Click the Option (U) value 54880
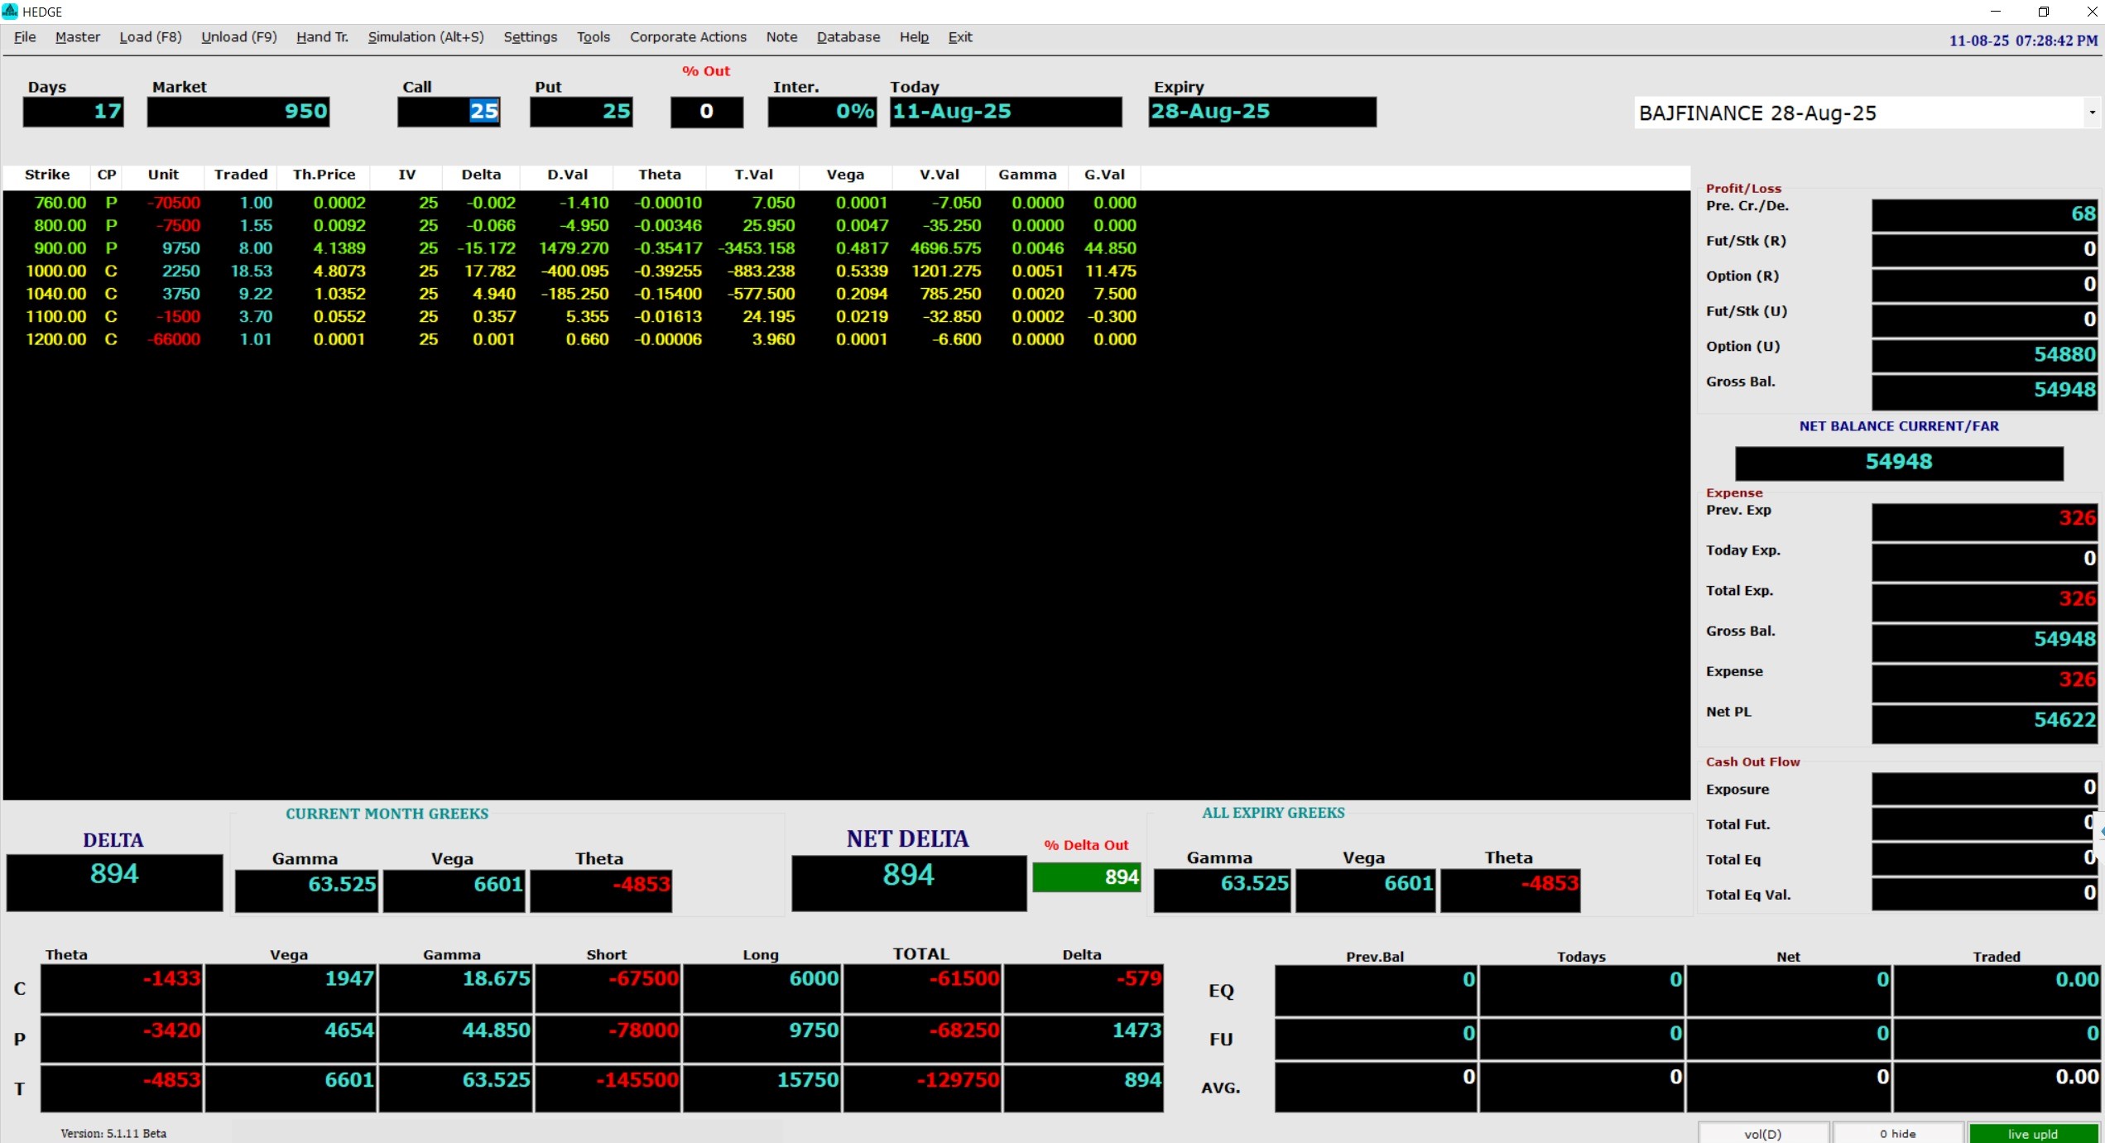The image size is (2105, 1143). click(1984, 355)
